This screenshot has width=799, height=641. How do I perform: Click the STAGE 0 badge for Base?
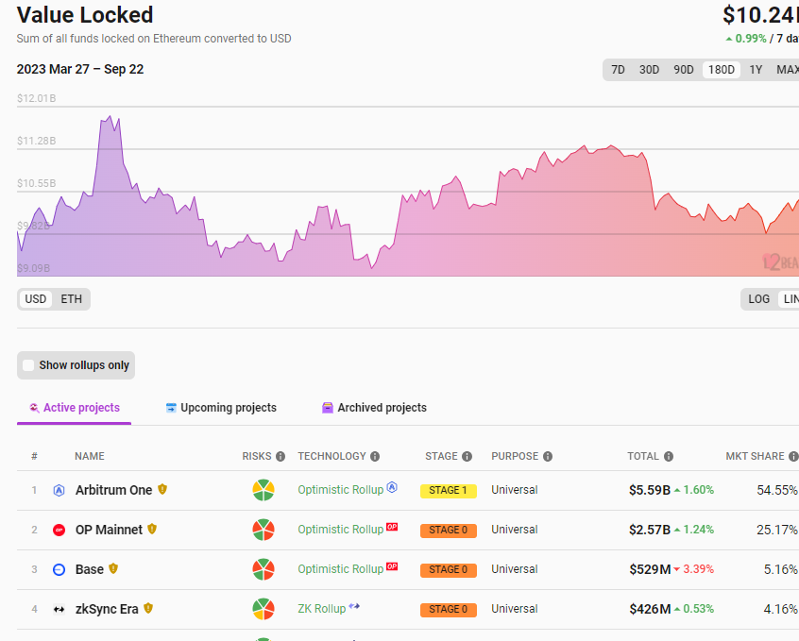[x=449, y=570]
